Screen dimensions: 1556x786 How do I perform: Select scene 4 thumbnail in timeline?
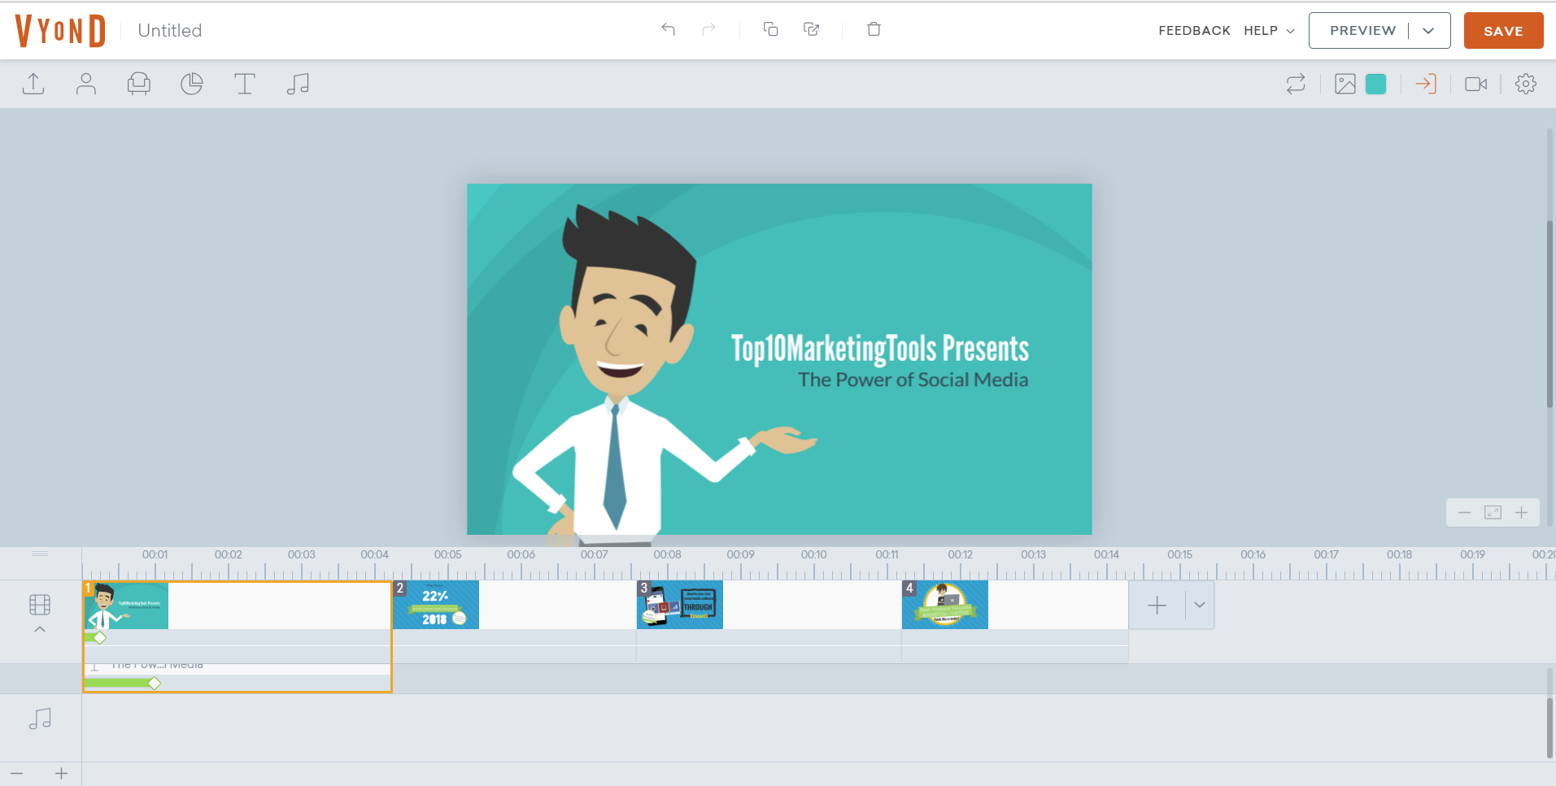tap(945, 605)
